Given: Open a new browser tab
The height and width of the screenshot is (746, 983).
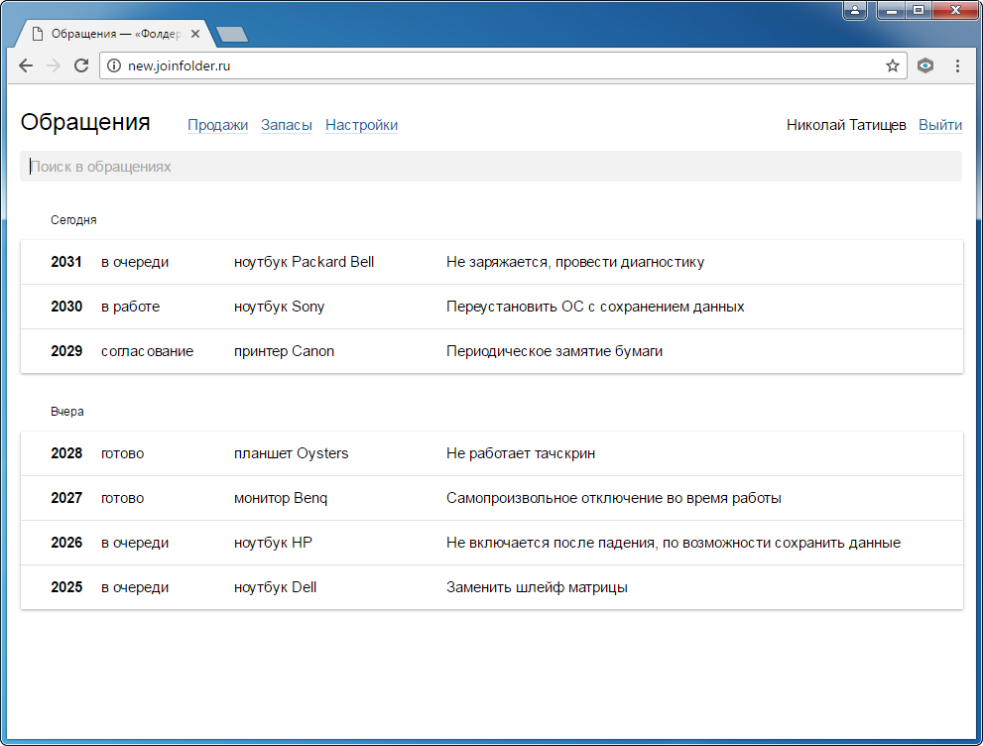Looking at the screenshot, I should [x=231, y=35].
